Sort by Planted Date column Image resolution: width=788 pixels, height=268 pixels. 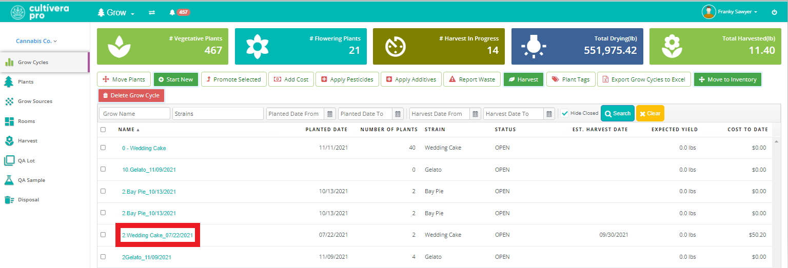click(x=326, y=130)
